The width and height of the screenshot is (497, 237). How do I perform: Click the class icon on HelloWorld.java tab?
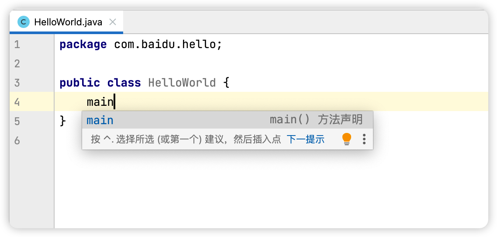(x=24, y=22)
